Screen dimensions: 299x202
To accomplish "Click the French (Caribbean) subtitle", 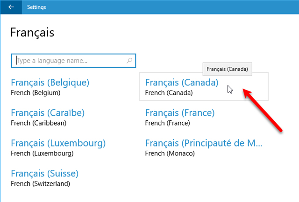I will tap(38, 123).
